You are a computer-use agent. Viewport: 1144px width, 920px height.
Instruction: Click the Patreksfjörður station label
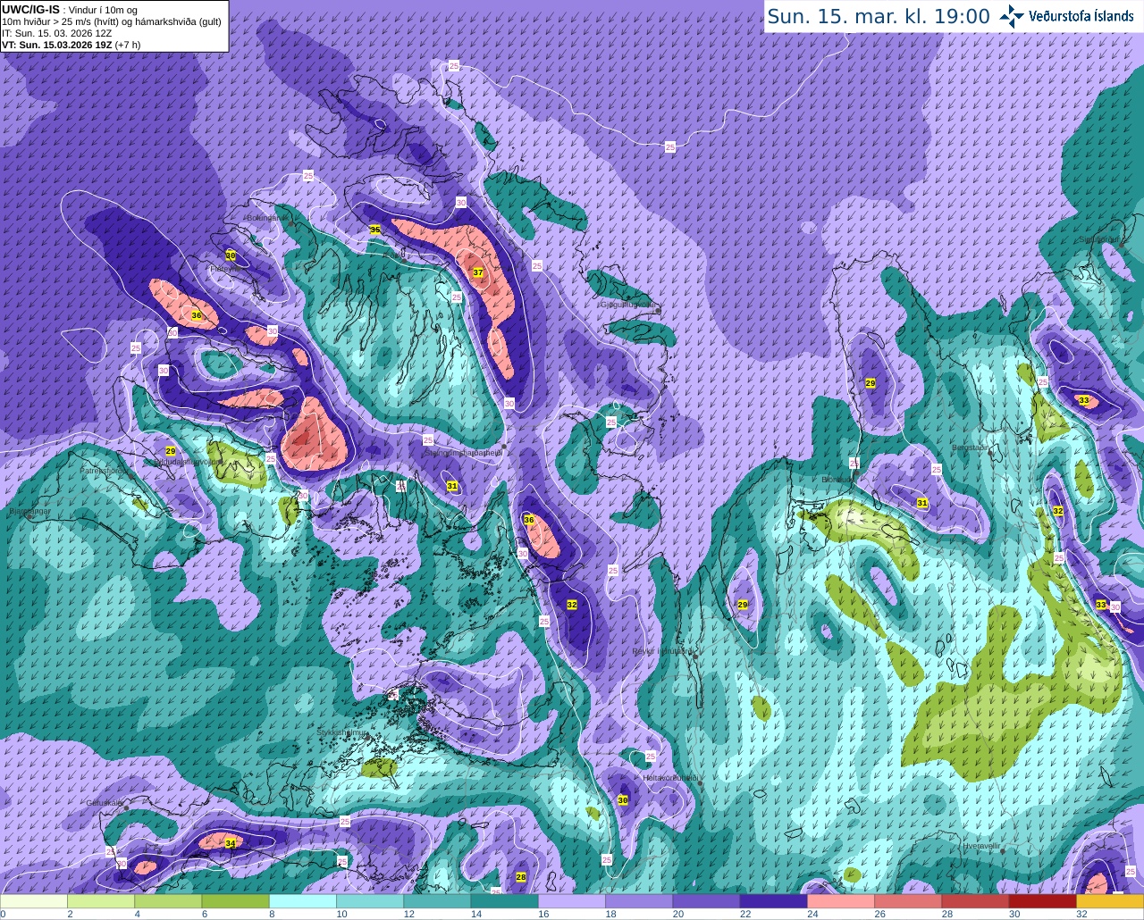point(105,470)
